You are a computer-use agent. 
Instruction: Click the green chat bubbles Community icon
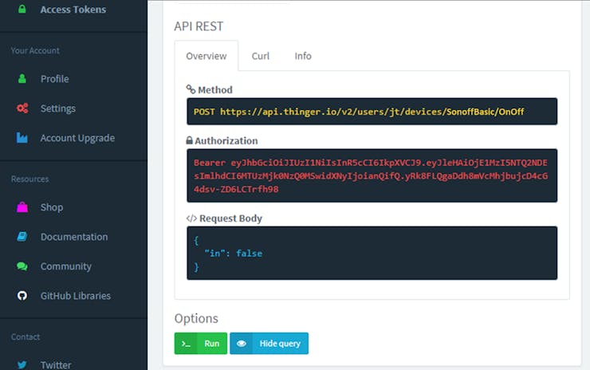[22, 266]
